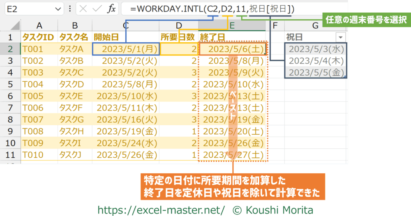Select cell E2 with 2023/5/6(土)
411x216 pixels.
(233, 49)
